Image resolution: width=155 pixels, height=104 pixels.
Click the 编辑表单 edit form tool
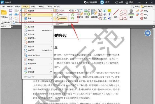[94, 14]
